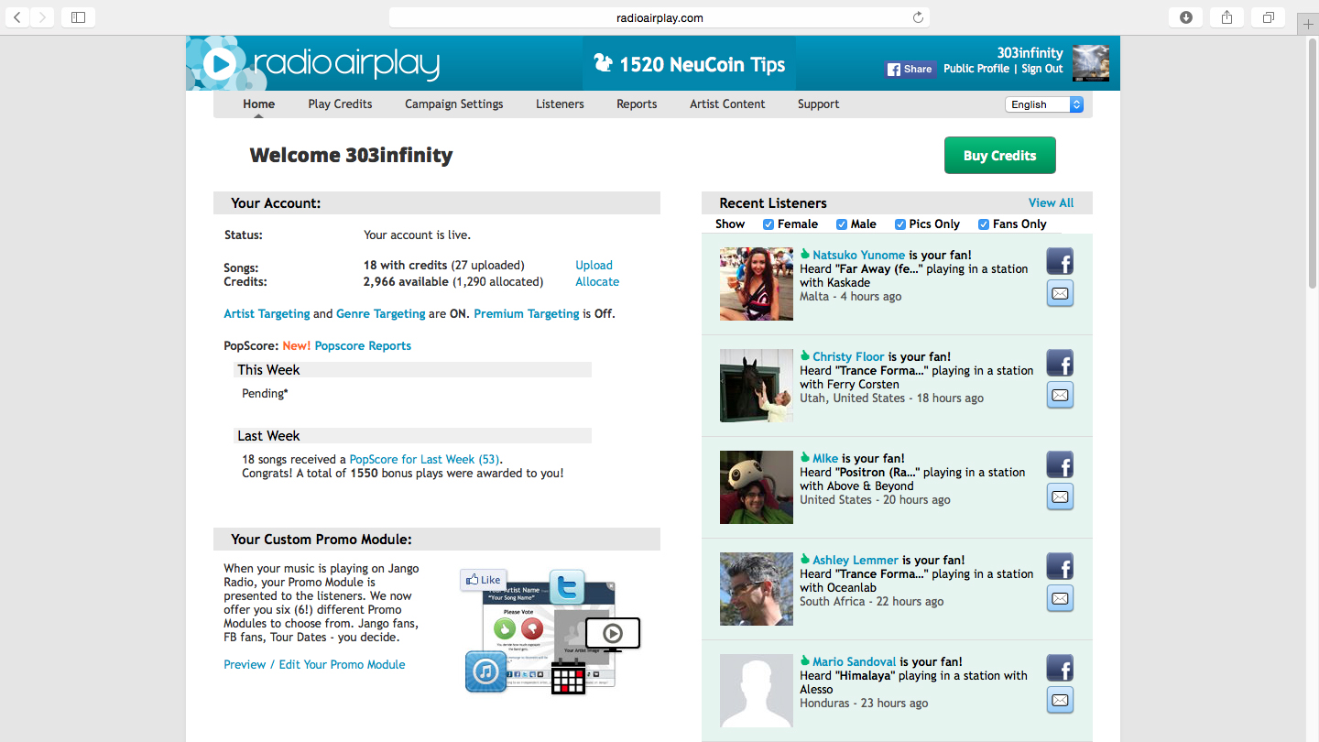
Task: Open Mario Sandoval's listener name link
Action: (854, 661)
